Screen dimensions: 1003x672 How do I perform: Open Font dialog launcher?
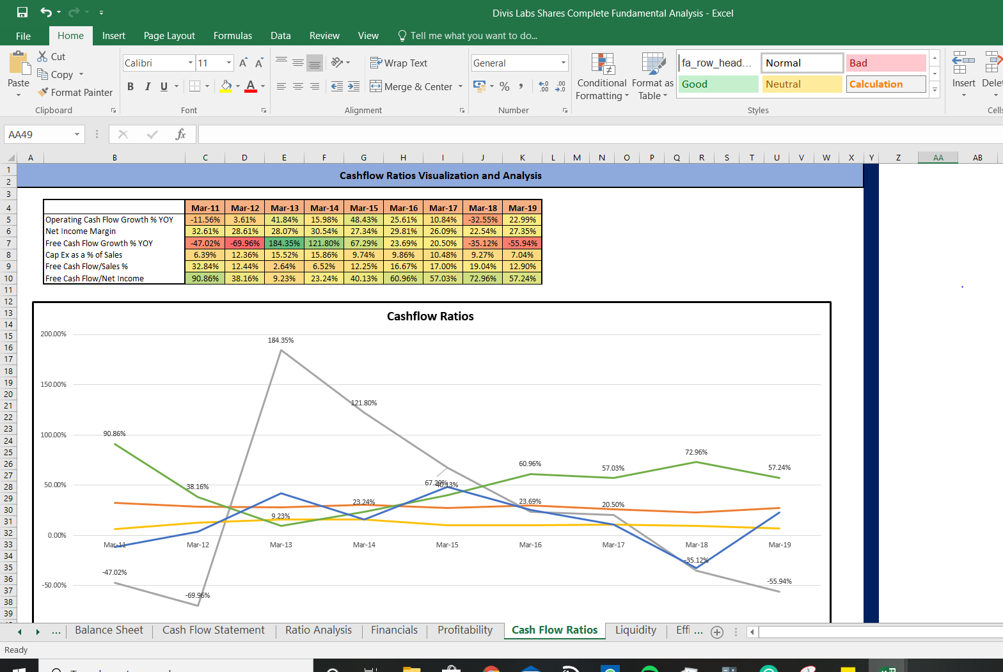[x=264, y=111]
